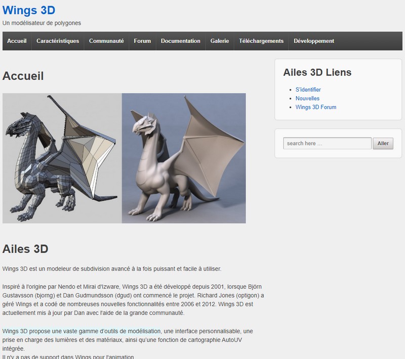
Task: Go to the Développement menu item
Action: (x=314, y=41)
